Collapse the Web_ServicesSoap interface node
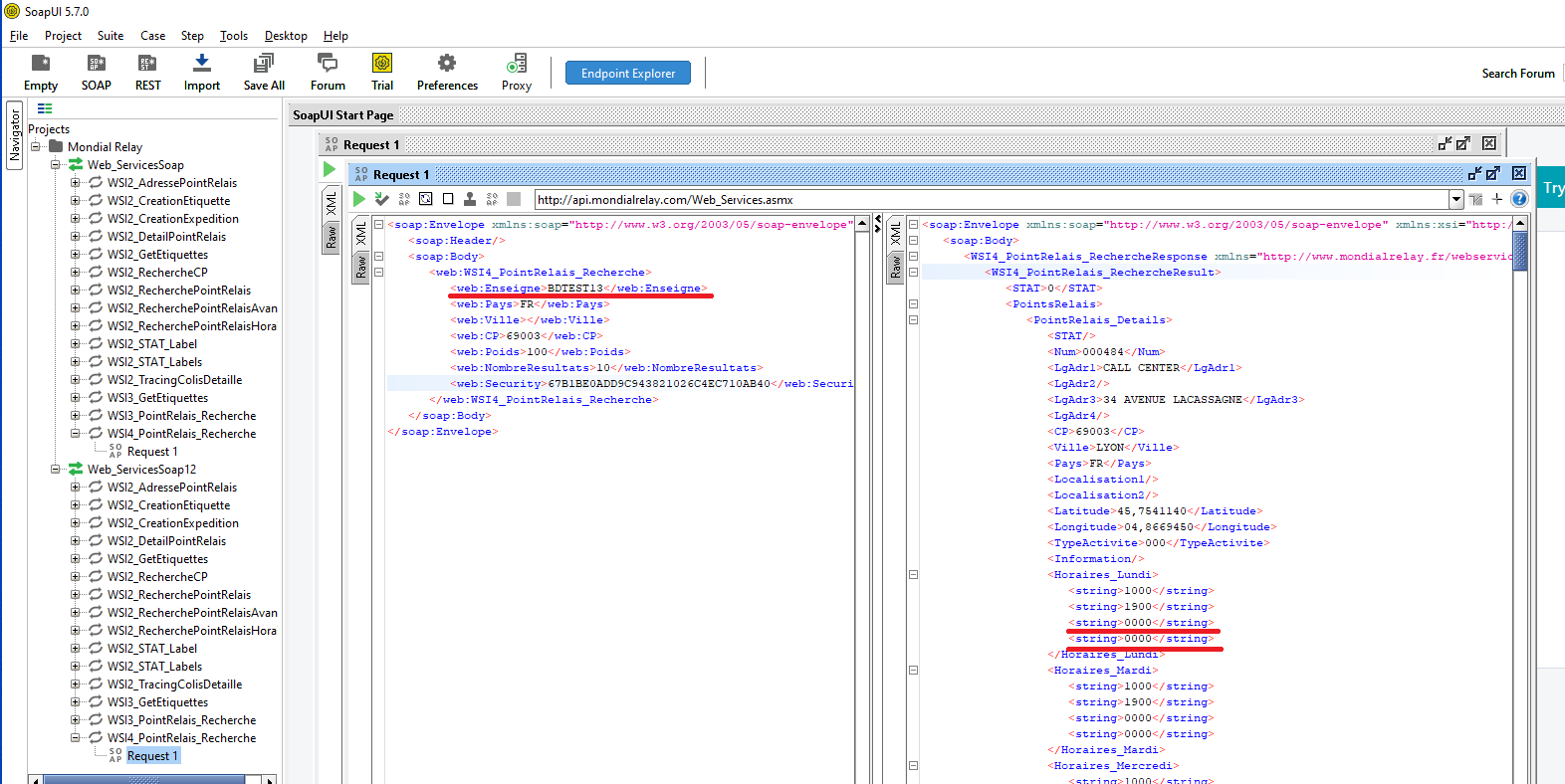Screen dimensions: 1565x784 (56, 164)
